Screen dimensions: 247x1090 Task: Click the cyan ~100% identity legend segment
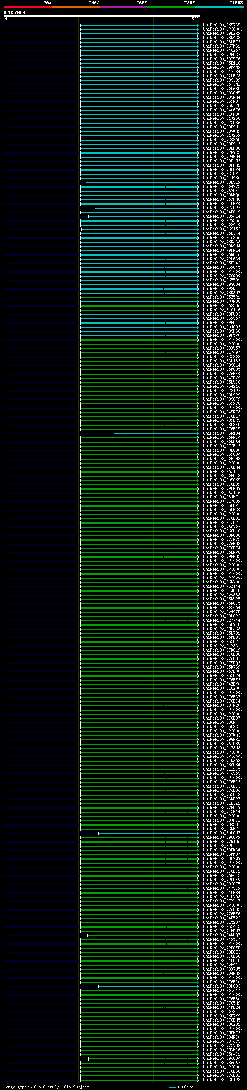[x=220, y=7]
